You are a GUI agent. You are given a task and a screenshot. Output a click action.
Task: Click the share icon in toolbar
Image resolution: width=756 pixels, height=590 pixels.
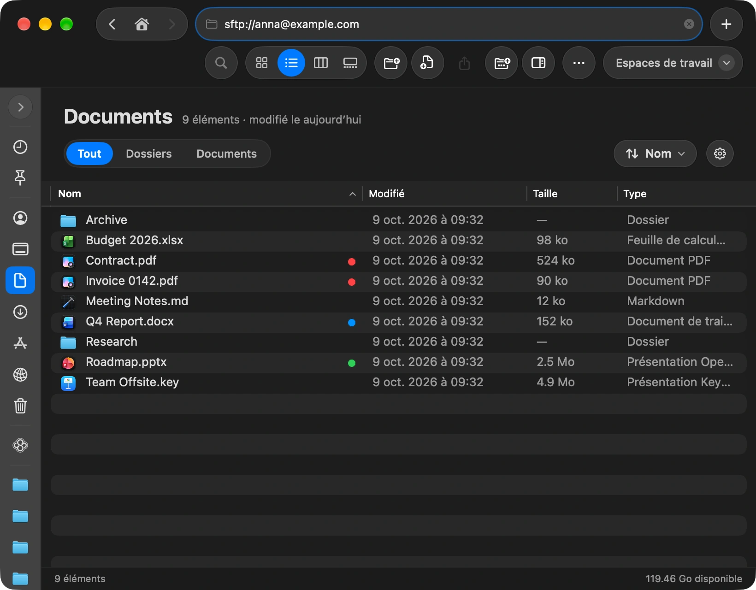[x=465, y=63]
